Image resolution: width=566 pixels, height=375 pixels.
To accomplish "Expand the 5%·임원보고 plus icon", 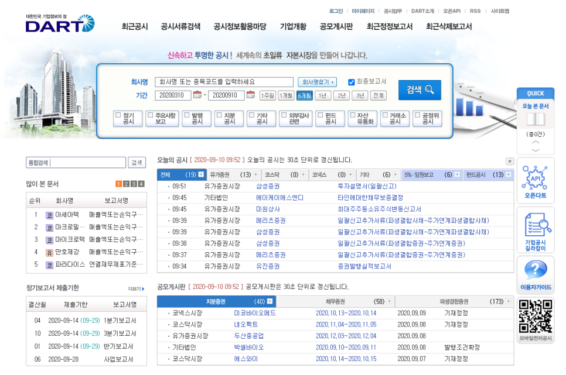I will click(x=457, y=174).
